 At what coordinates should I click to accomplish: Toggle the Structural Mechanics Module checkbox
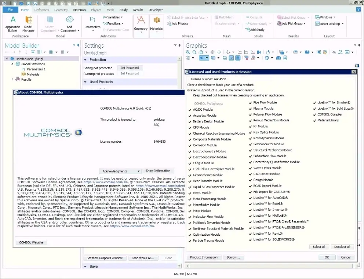click(x=250, y=150)
